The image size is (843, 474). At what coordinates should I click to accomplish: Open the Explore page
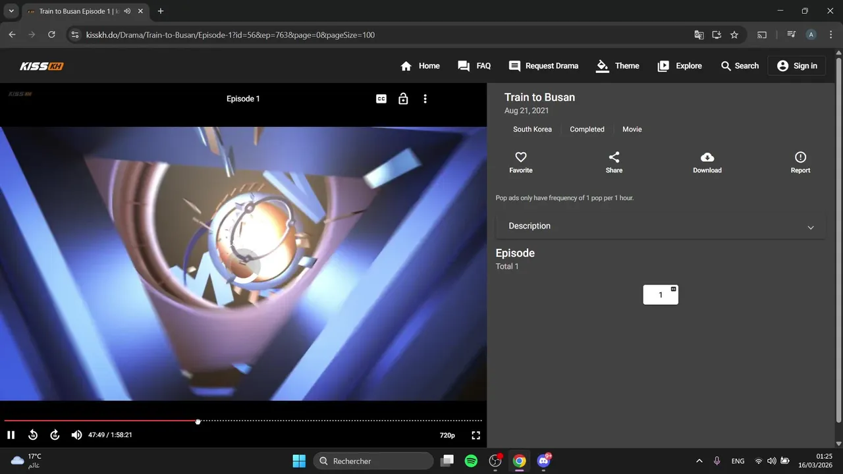click(x=680, y=66)
